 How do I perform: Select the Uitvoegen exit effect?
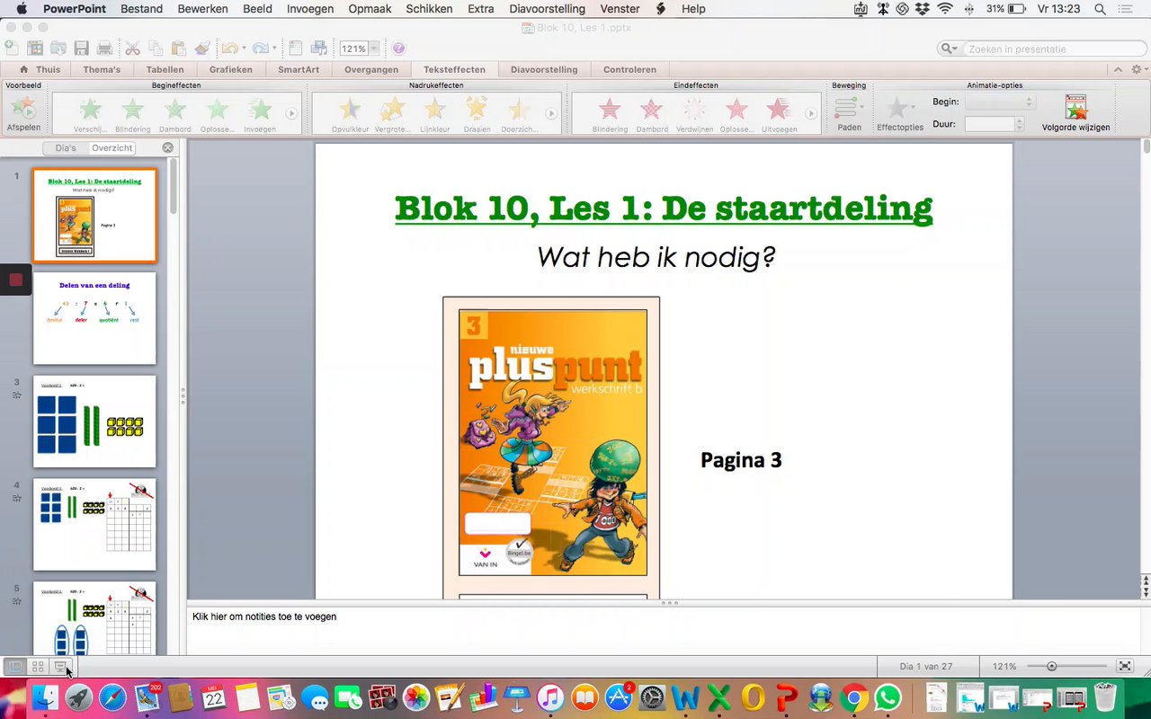(779, 110)
